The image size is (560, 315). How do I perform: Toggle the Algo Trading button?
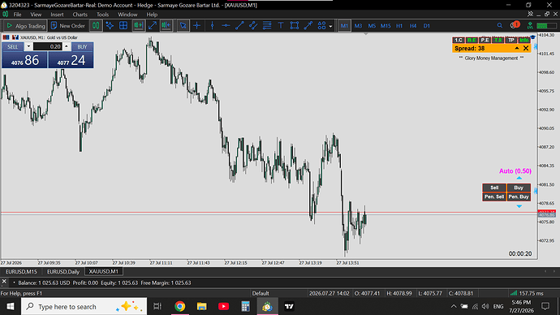25,26
